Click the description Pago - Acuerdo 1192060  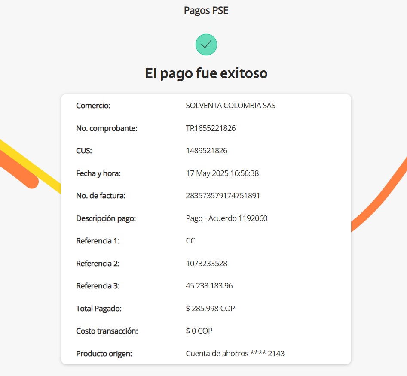click(226, 218)
